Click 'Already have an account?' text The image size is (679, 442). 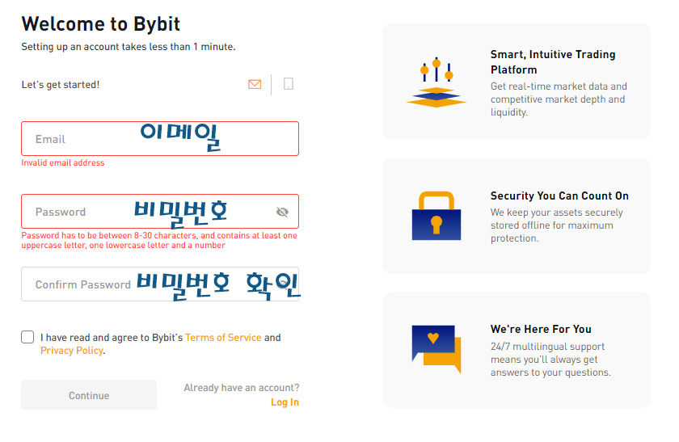242,387
